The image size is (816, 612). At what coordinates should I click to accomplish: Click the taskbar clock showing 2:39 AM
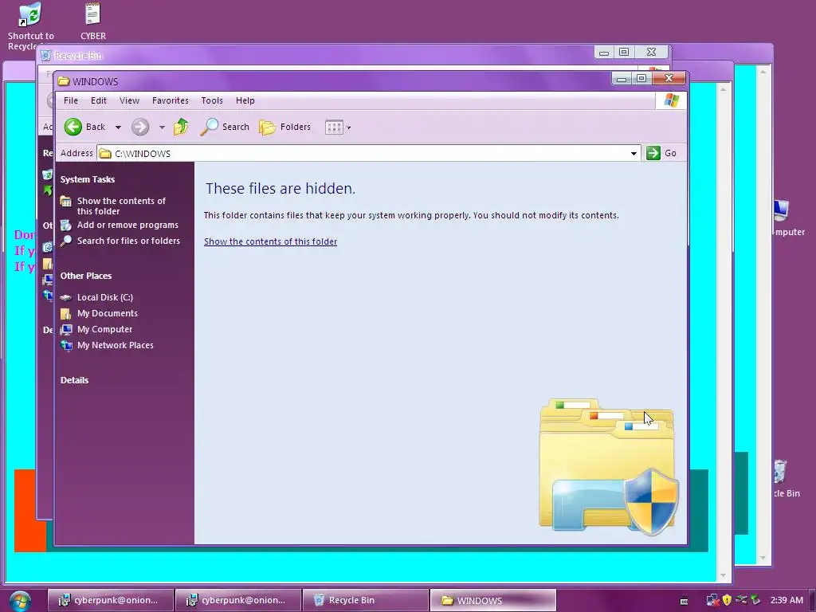[x=787, y=600]
